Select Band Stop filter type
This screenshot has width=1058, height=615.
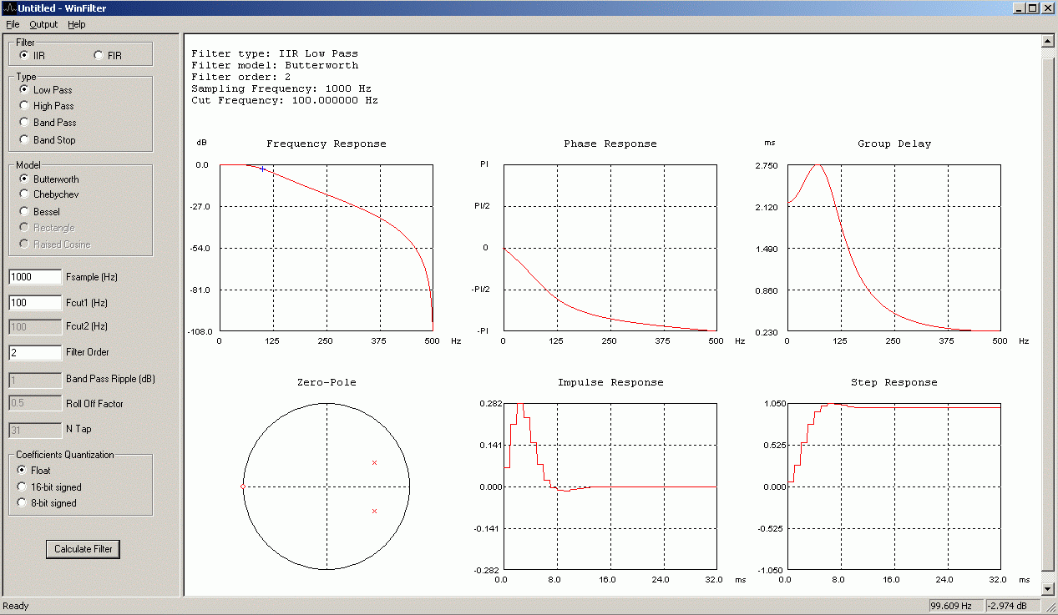(x=48, y=140)
